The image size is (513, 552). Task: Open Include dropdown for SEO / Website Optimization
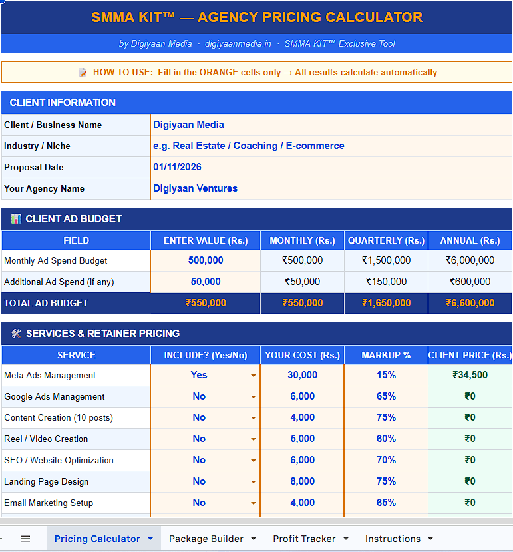coord(254,461)
